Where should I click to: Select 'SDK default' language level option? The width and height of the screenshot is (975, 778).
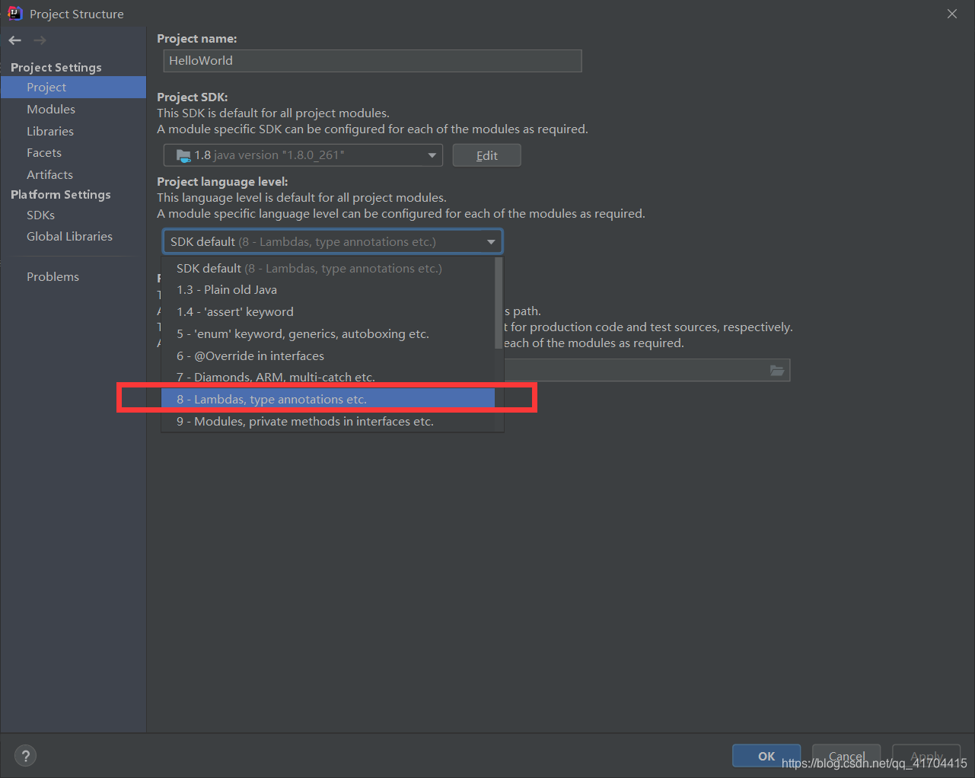(x=328, y=268)
